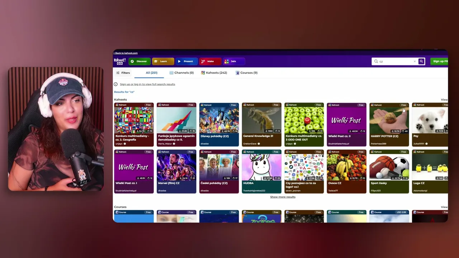Click into the search field containing cz
The height and width of the screenshot is (258, 459).
[x=394, y=61]
